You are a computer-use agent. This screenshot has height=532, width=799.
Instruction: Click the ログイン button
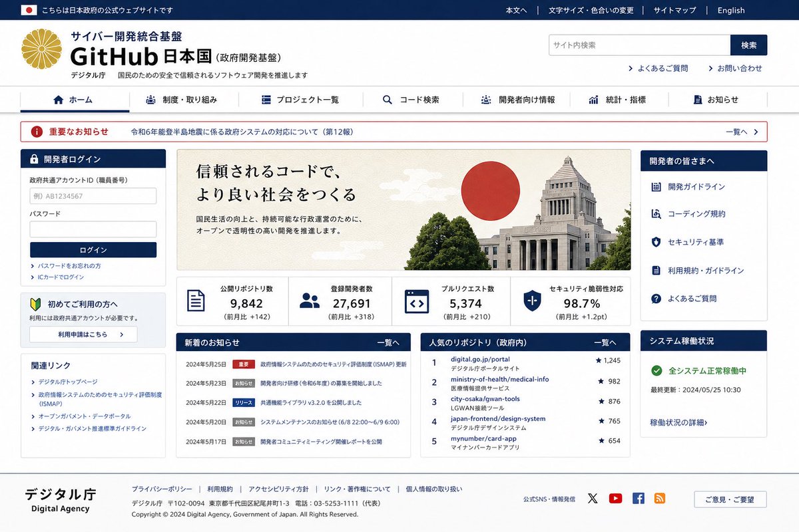pyautogui.click(x=93, y=250)
